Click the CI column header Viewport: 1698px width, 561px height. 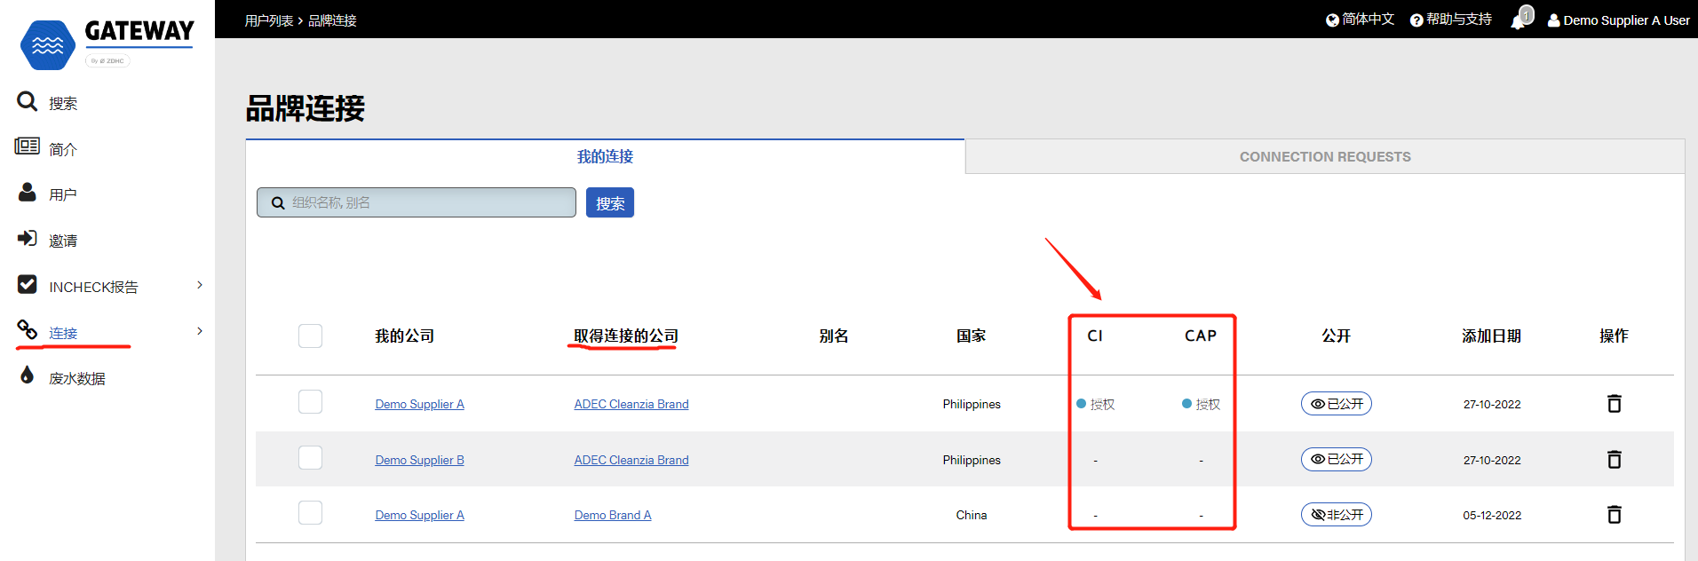tap(1095, 336)
